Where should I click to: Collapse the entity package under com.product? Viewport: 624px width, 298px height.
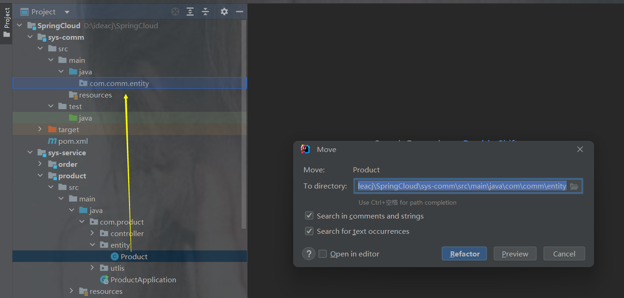coord(93,245)
